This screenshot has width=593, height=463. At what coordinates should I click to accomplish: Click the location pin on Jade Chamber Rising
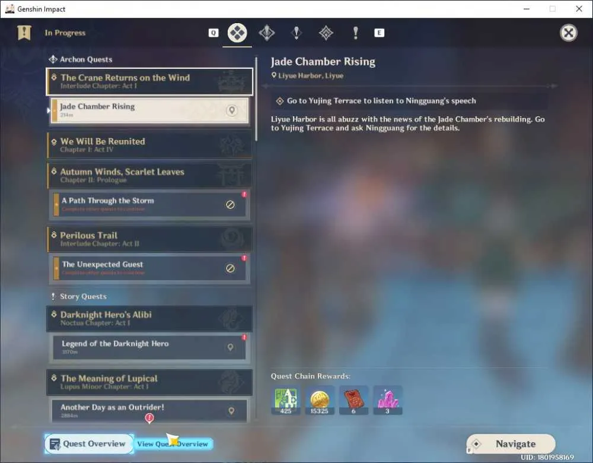232,110
